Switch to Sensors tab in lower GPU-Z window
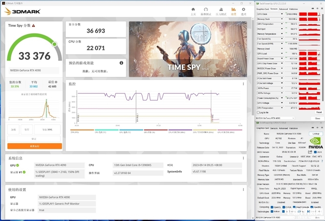325x221 pixels. [274, 128]
